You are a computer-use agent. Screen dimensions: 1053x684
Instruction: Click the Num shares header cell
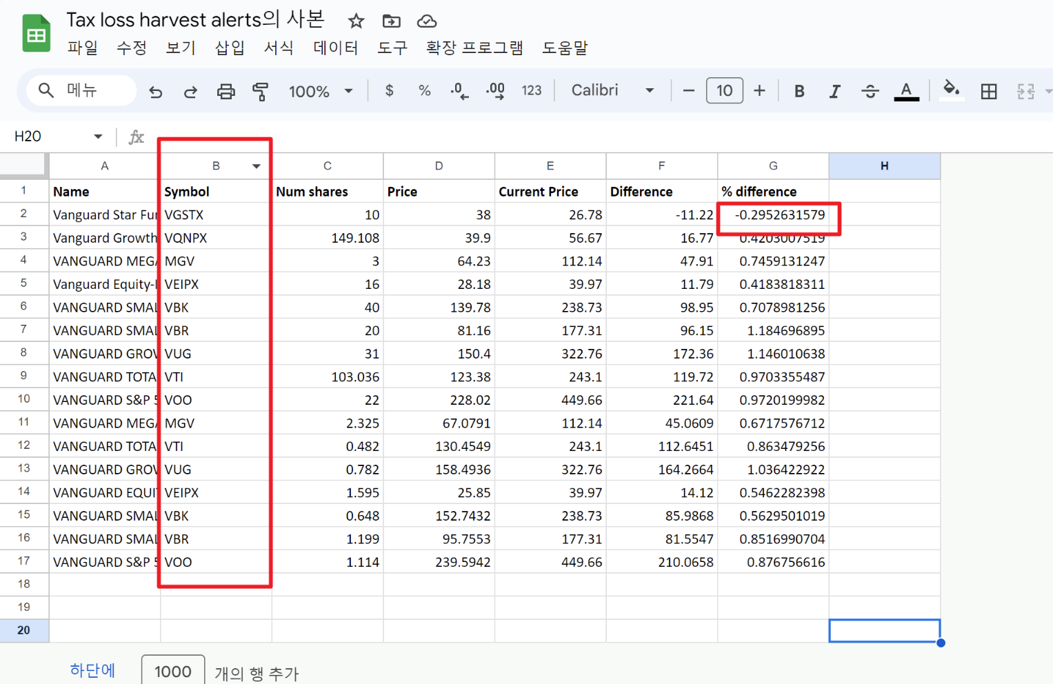(x=328, y=192)
